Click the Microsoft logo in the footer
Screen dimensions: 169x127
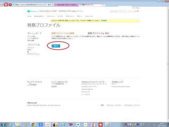[32, 103]
